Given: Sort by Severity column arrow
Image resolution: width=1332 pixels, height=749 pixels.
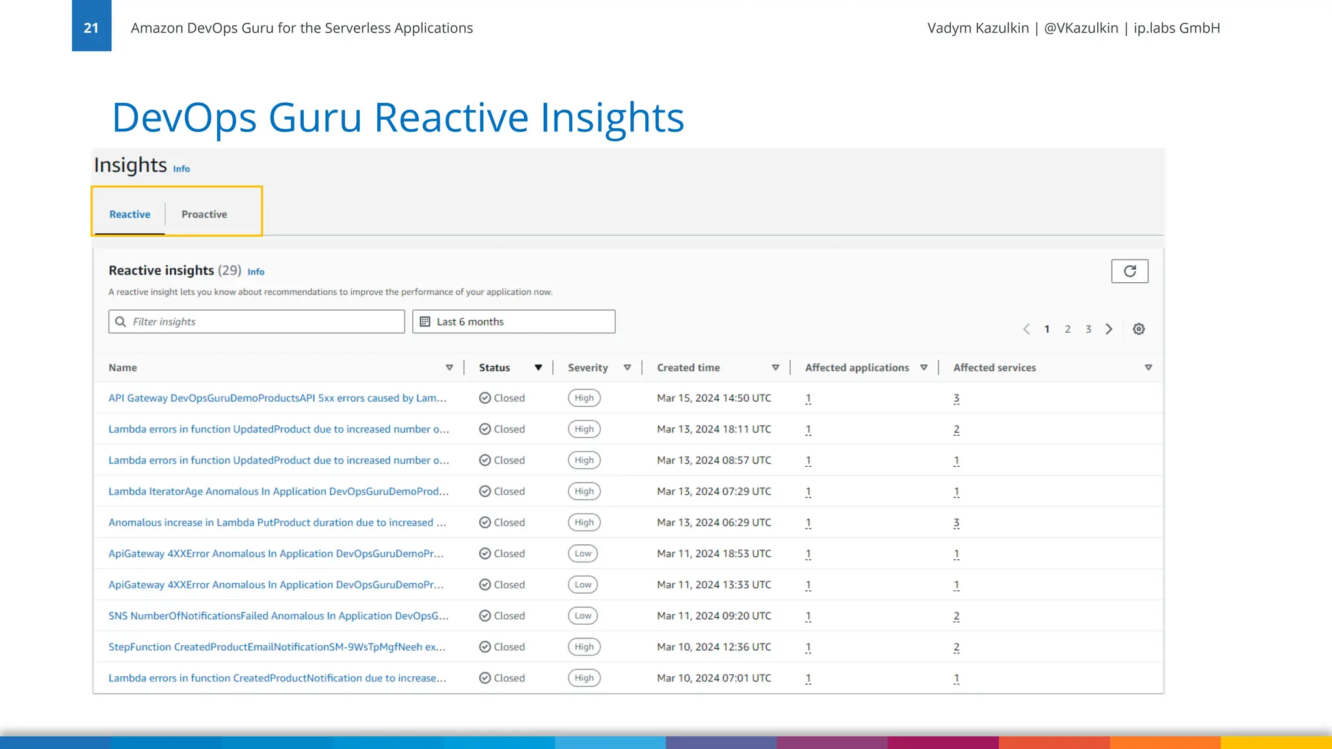Looking at the screenshot, I should [x=627, y=368].
